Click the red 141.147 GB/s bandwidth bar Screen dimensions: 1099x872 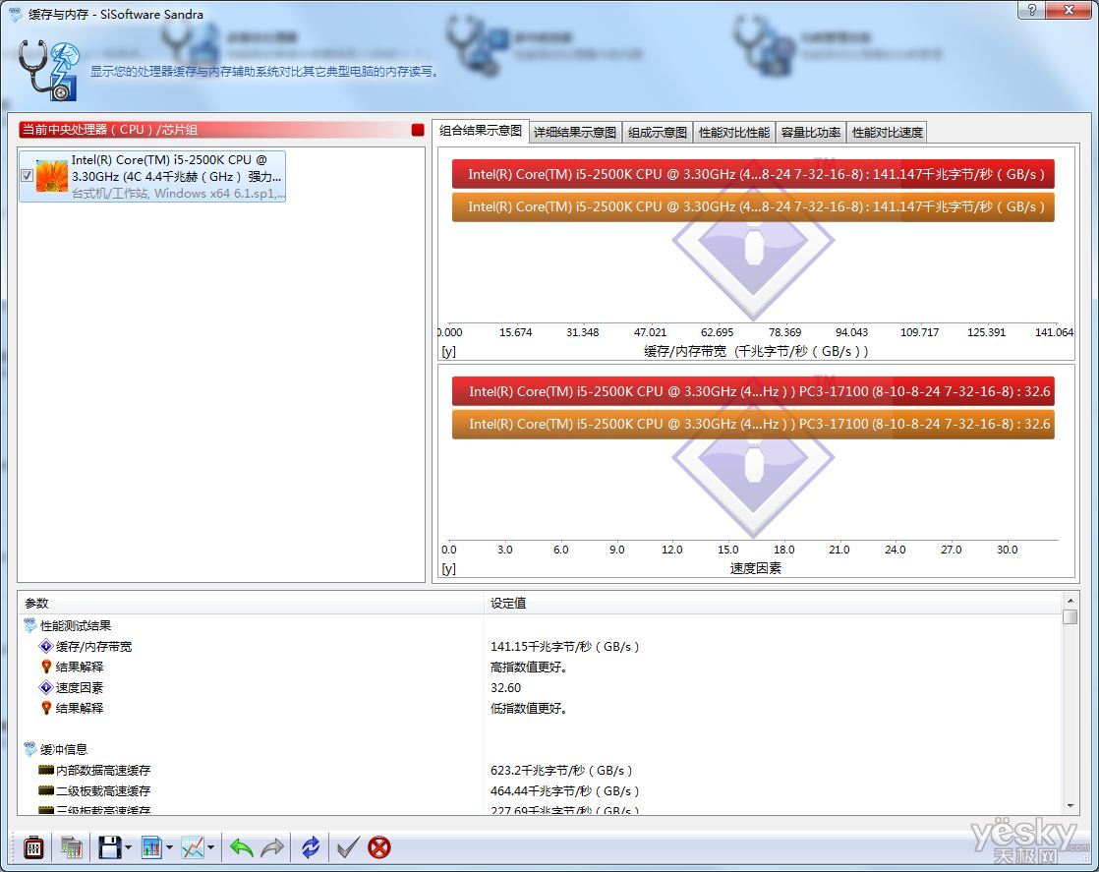(x=753, y=174)
